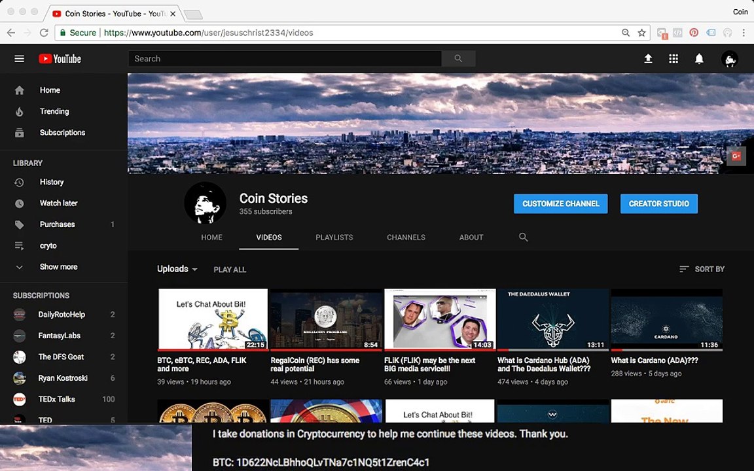Click the Sort By icon

click(x=684, y=269)
